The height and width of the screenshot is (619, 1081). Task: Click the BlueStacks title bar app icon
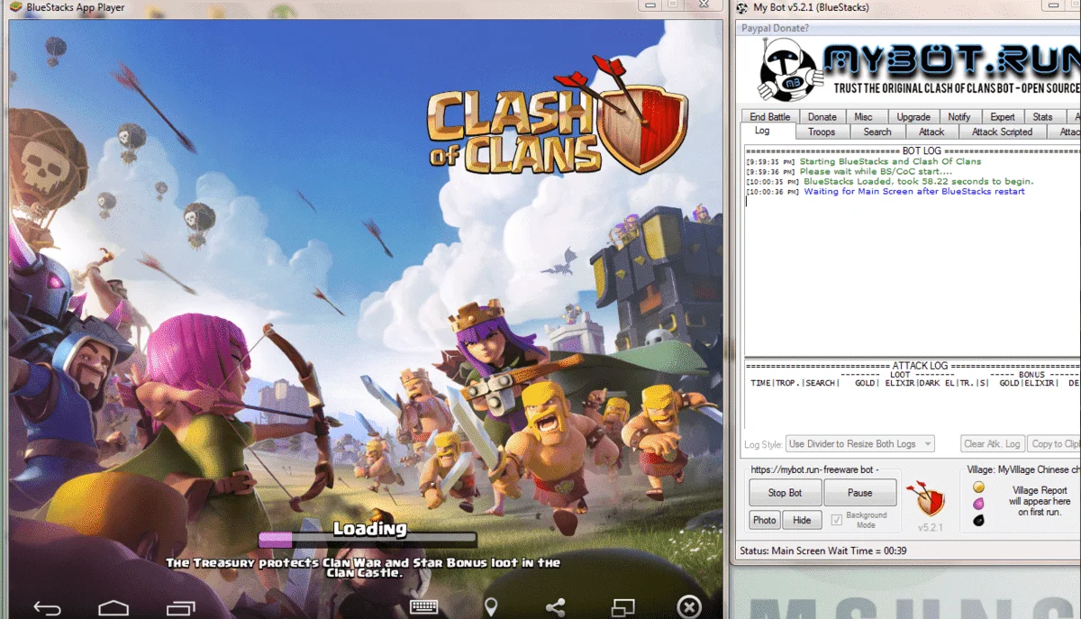pos(15,8)
